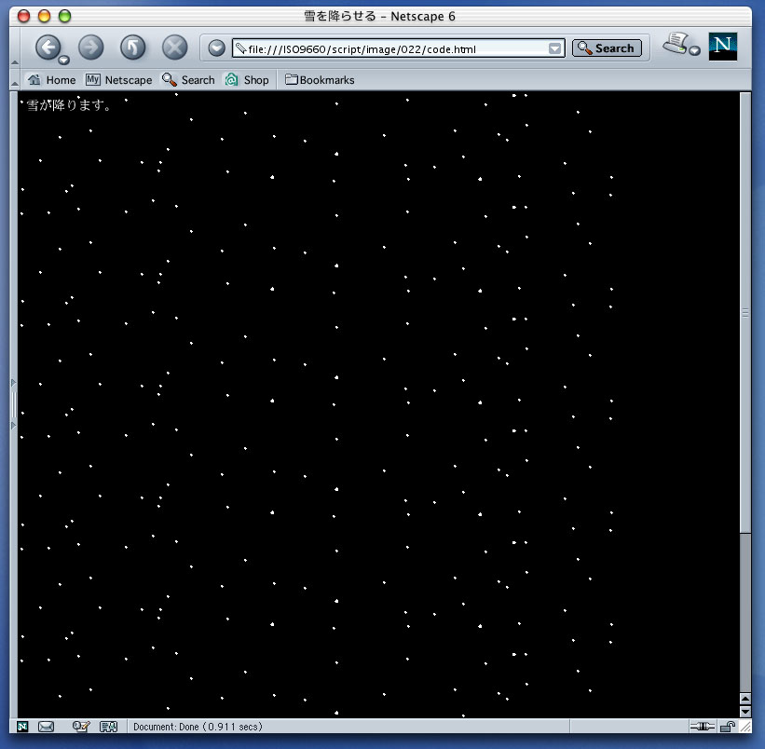The image size is (765, 749).
Task: Click the Forward arrow button
Action: point(91,48)
